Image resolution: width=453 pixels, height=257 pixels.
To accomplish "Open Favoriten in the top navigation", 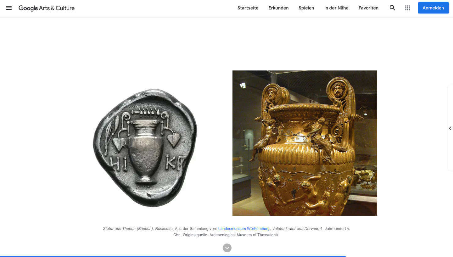I will [x=368, y=8].
